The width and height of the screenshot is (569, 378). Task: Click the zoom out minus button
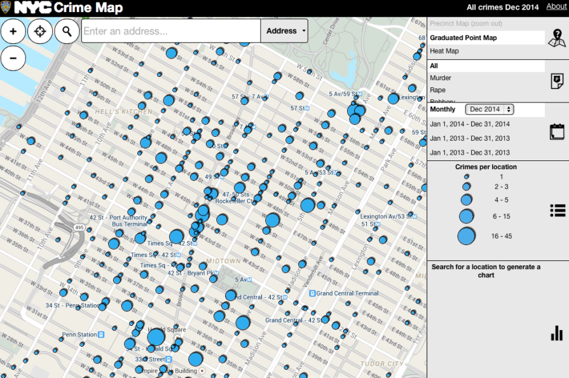tap(13, 58)
